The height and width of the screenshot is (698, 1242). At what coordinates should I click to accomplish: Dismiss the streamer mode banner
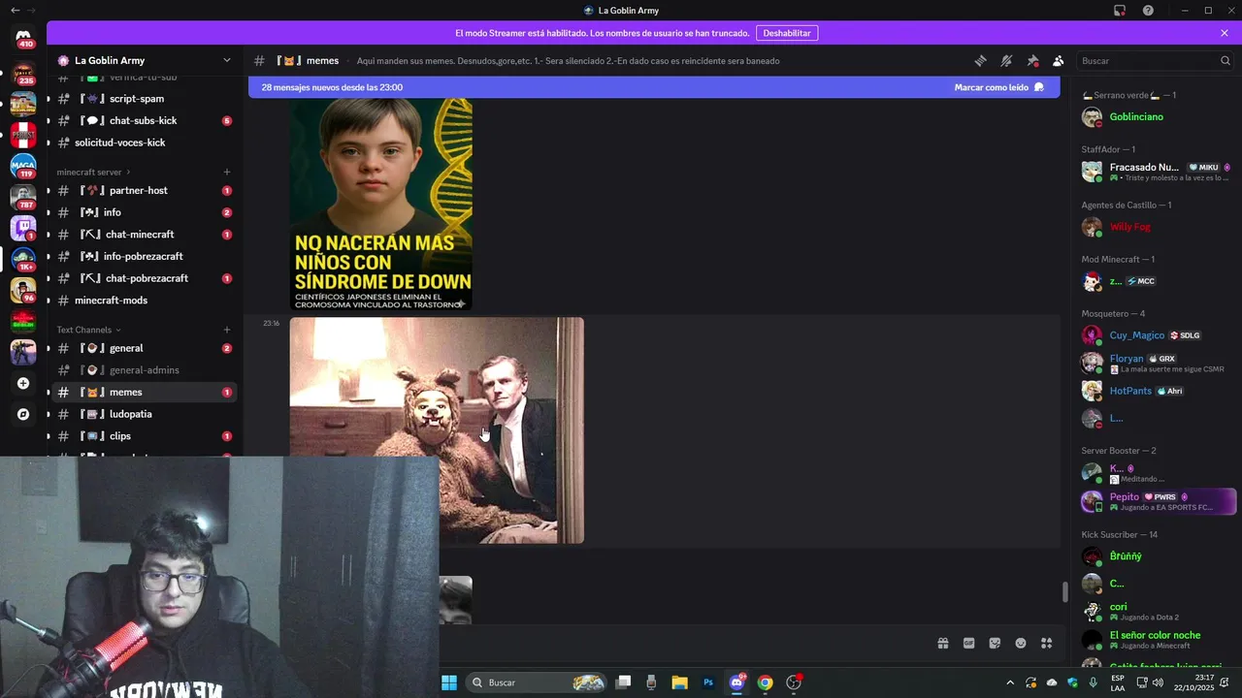[1225, 33]
